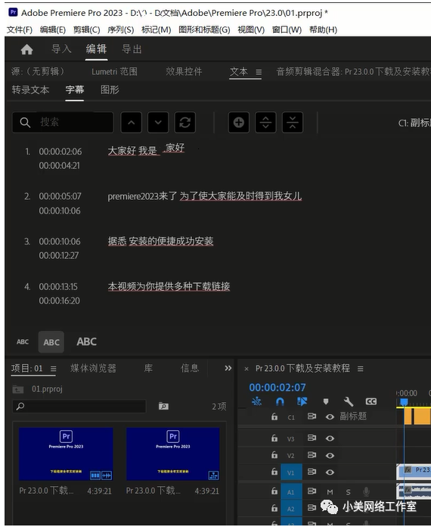Open the caption find-and-replace button
This screenshot has width=431, height=527.
click(185, 123)
